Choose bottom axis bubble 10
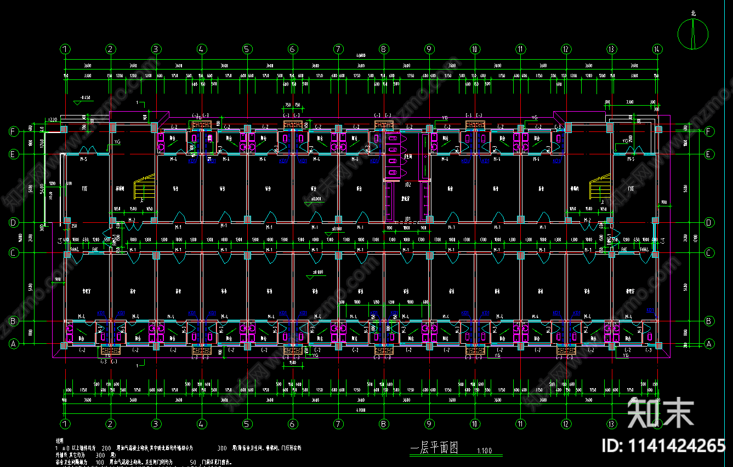 475,424
